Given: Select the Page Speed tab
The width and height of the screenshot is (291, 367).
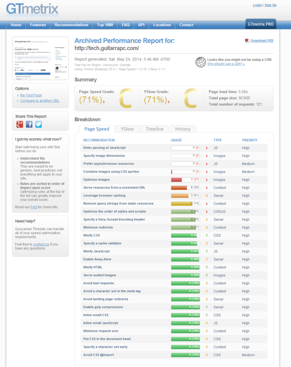Looking at the screenshot, I should click(97, 129).
